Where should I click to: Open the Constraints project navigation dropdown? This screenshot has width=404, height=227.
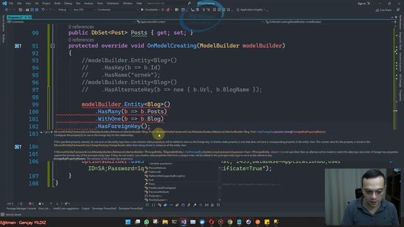tap(71, 22)
